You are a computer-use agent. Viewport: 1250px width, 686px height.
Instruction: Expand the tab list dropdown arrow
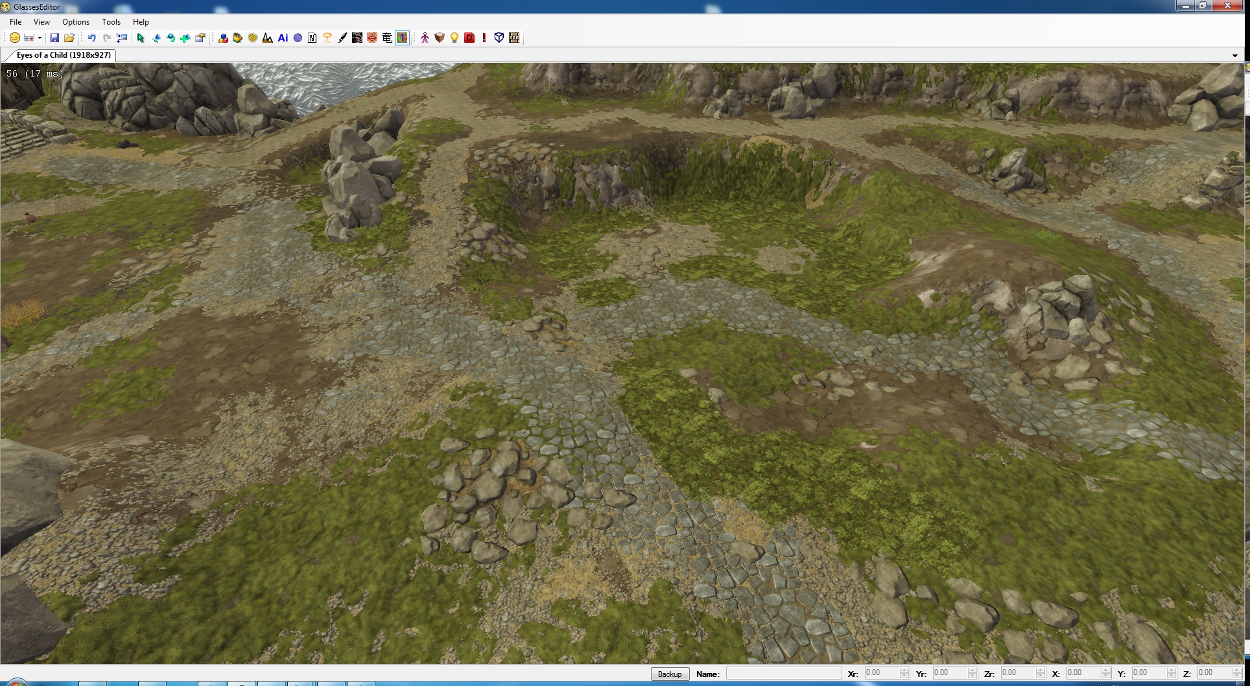[x=1234, y=56]
